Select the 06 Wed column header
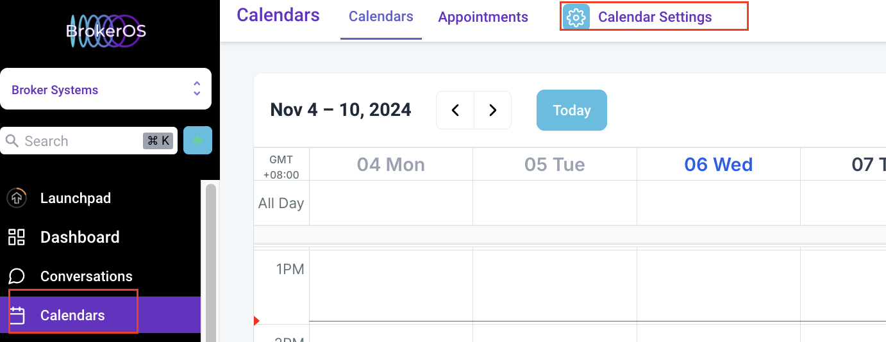This screenshot has width=886, height=342. tap(718, 165)
